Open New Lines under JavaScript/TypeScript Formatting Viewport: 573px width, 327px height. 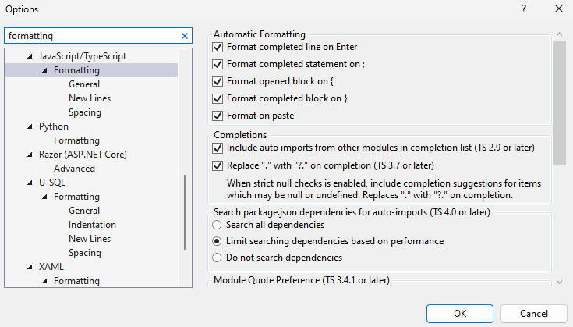[x=90, y=98]
